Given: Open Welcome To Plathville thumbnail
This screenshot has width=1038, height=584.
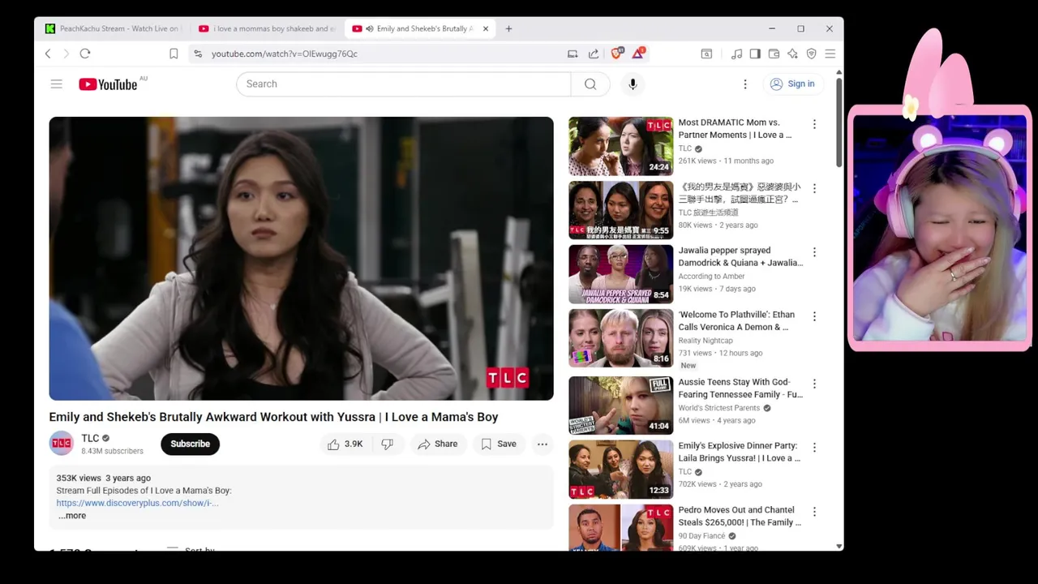Looking at the screenshot, I should coord(620,338).
